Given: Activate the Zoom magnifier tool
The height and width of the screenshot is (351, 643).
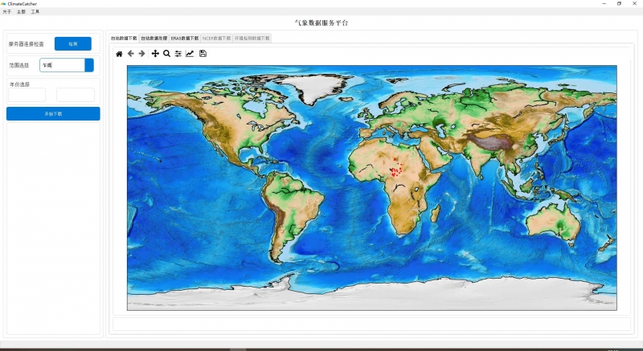Looking at the screenshot, I should pos(166,54).
